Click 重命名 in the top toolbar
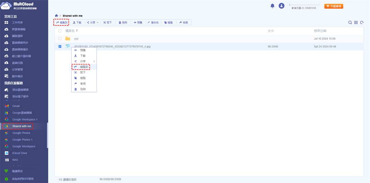Viewport: 370px width, 183px height. [153, 22]
